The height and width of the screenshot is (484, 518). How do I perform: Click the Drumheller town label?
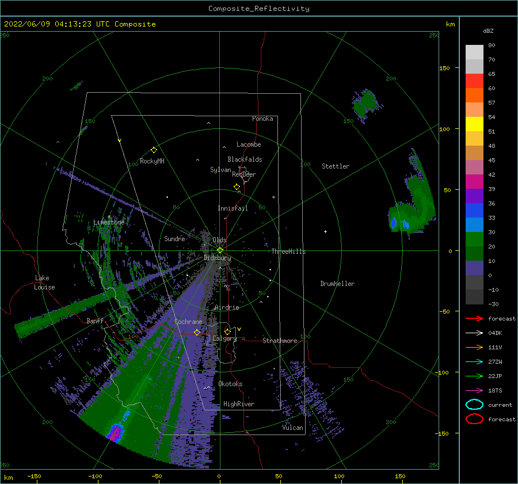tap(337, 284)
